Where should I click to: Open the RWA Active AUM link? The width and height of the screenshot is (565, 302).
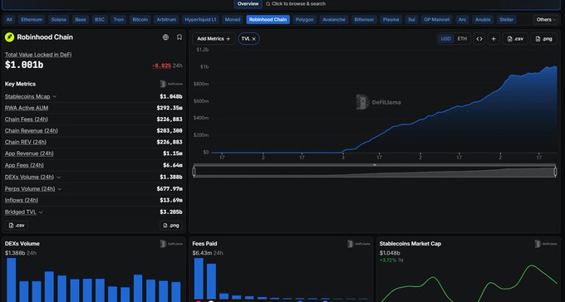coord(27,108)
